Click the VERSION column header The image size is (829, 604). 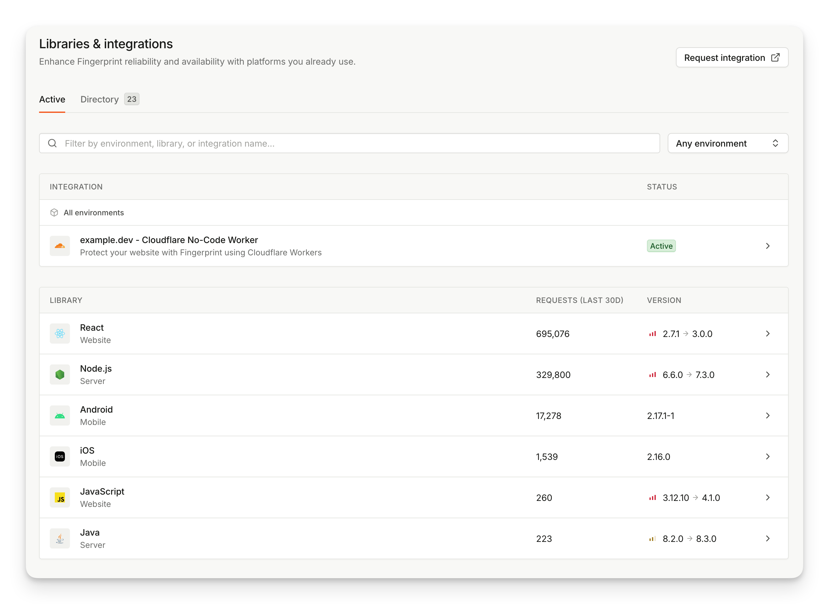click(664, 300)
